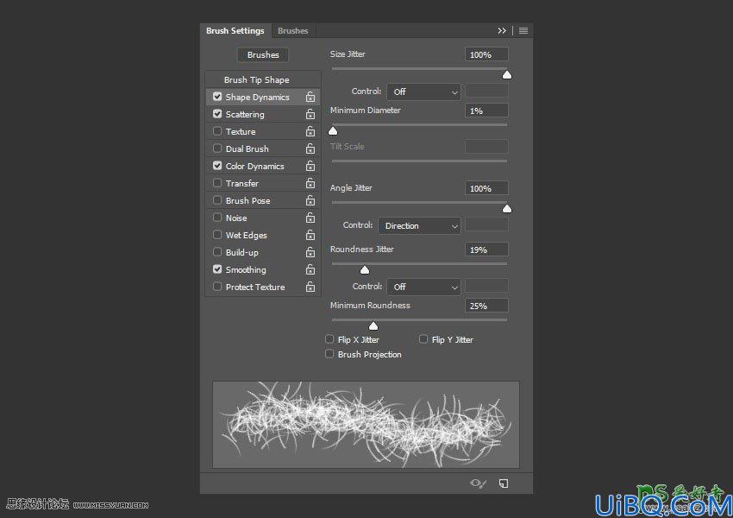
Task: Click the live tip brush preview eye icon
Action: click(x=478, y=483)
